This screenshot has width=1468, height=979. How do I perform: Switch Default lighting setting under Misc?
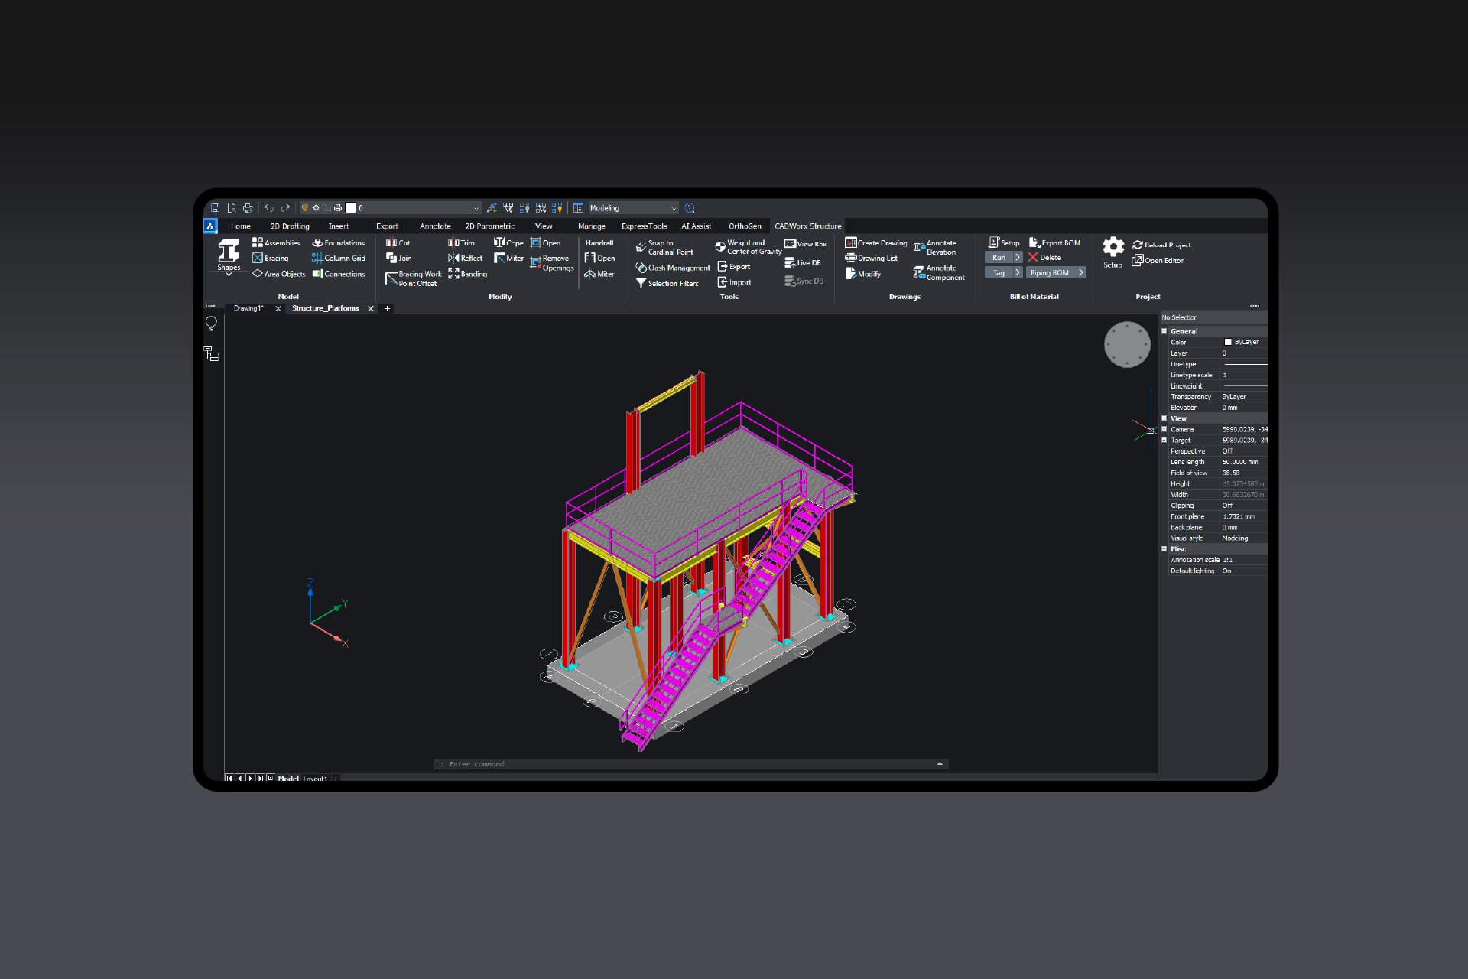tap(1227, 570)
